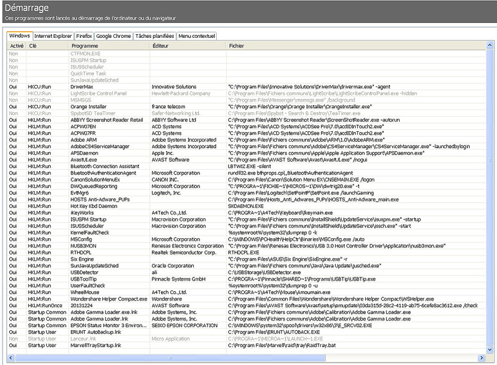Screen dimensions: 497x365
Task: Select the Six Engine row
Action: (x=247, y=259)
